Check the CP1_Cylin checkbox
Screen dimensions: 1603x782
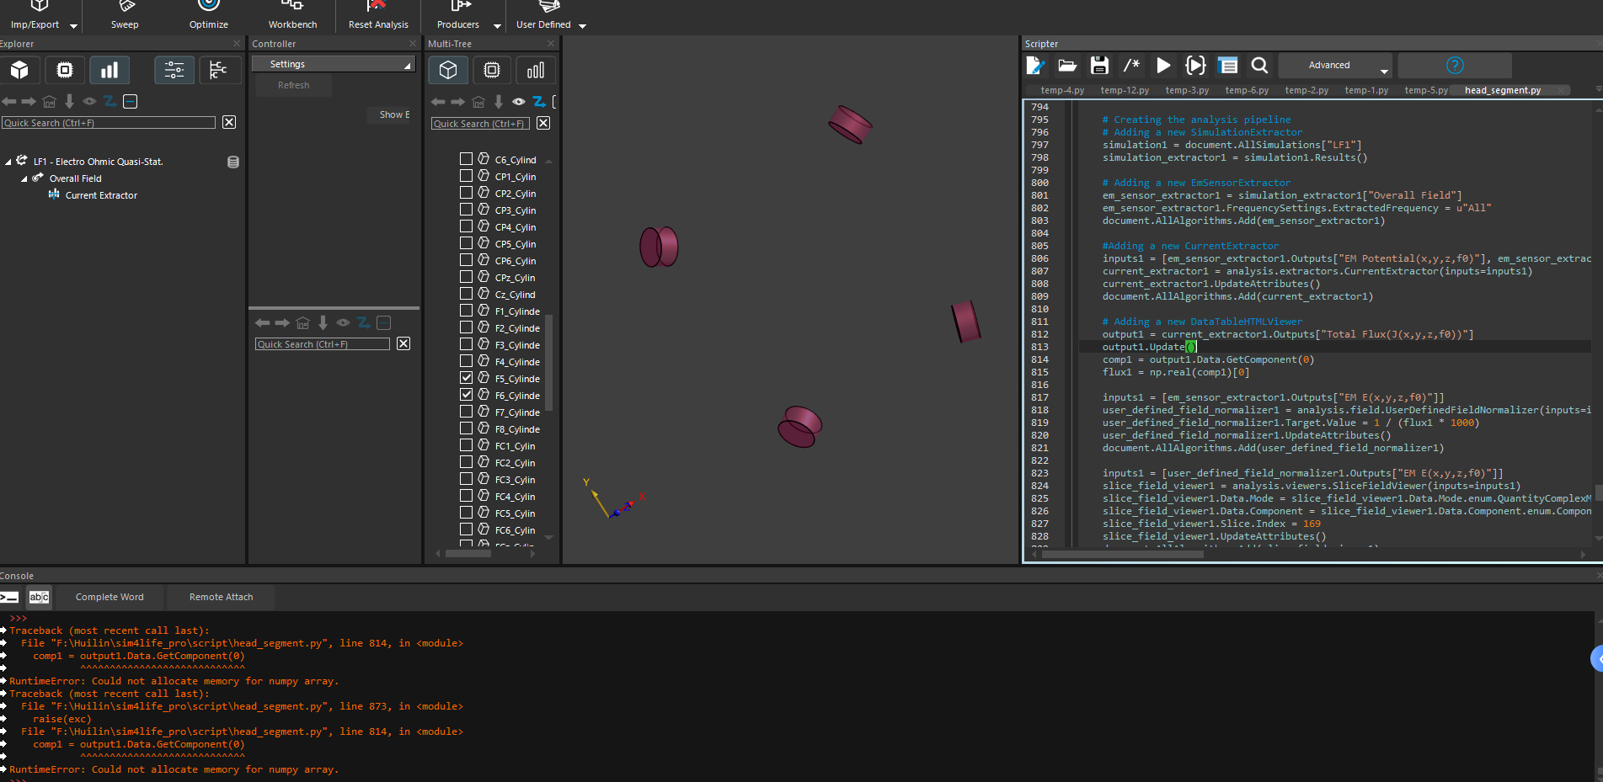click(x=466, y=176)
